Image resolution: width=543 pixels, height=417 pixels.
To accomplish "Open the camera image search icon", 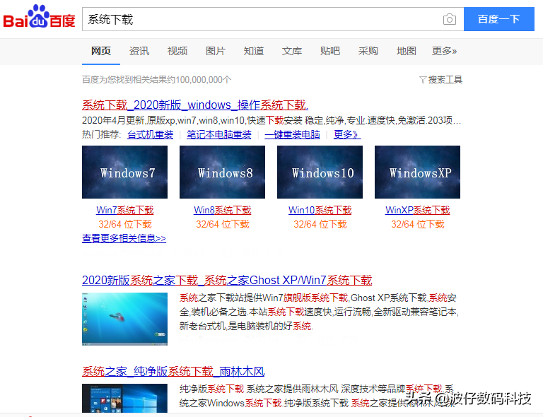I will [450, 19].
